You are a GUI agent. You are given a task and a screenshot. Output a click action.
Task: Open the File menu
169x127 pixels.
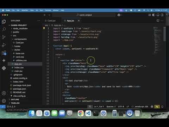point(13,10)
